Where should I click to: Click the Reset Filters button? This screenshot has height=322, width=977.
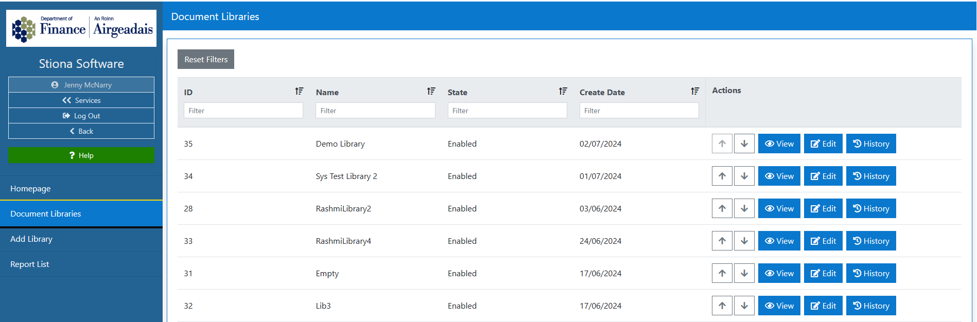(206, 59)
